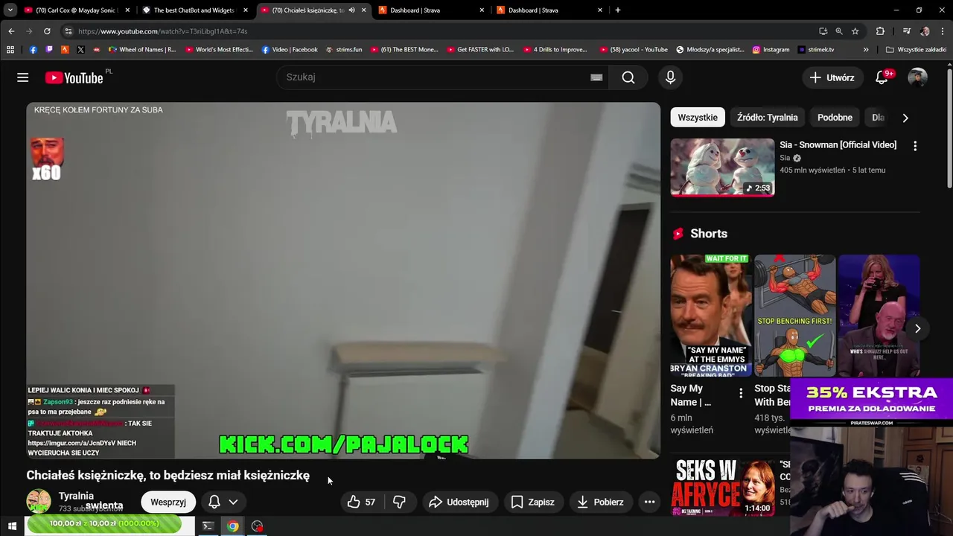Open browser extensions puzzle icon

pyautogui.click(x=880, y=31)
